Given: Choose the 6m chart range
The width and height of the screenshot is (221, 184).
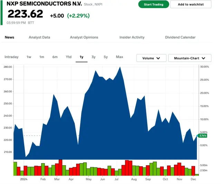Looking at the screenshot, I should click(55, 57).
